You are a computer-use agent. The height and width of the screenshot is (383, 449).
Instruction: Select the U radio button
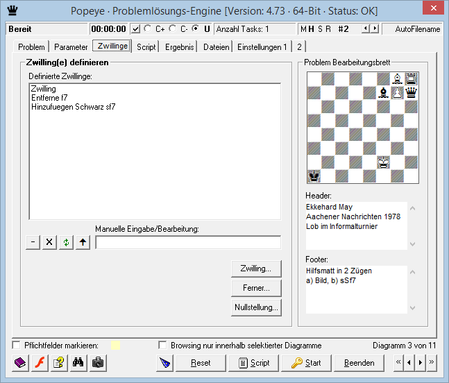point(196,28)
